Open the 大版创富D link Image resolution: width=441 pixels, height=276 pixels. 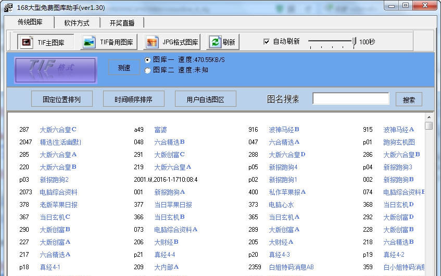pyautogui.click(x=398, y=217)
